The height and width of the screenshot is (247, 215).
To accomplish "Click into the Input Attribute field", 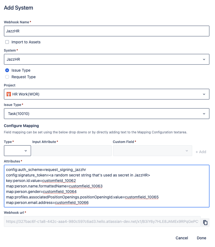I will click(72, 151).
